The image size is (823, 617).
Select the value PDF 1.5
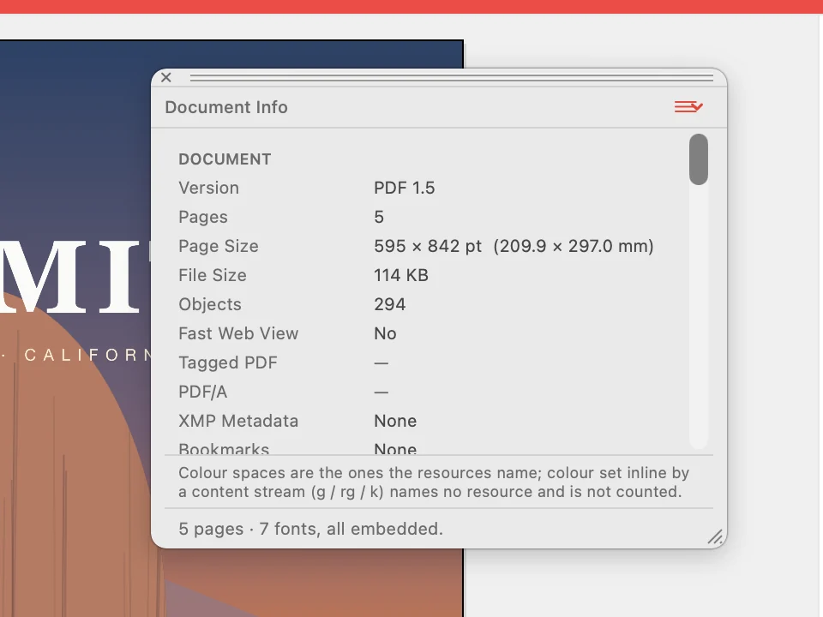point(404,188)
